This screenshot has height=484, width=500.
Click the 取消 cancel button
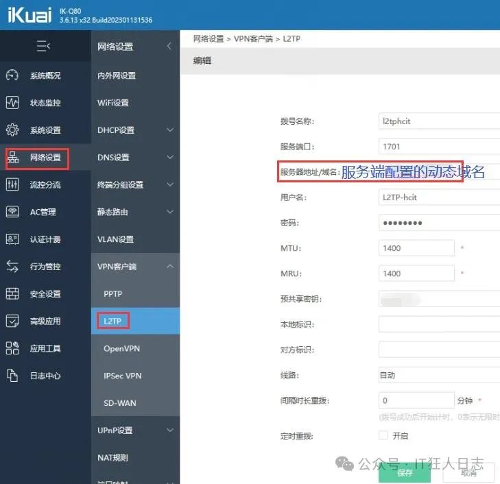(x=469, y=472)
